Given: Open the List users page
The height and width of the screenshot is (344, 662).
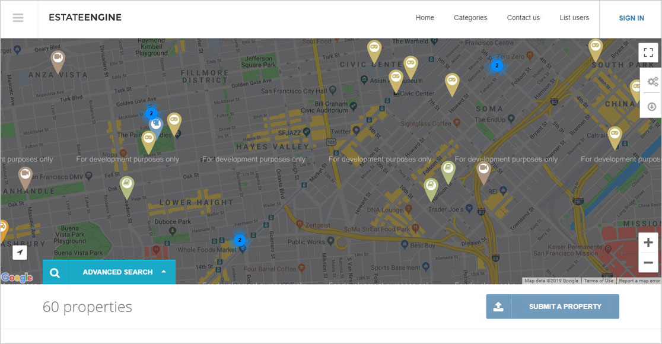Looking at the screenshot, I should 574,18.
